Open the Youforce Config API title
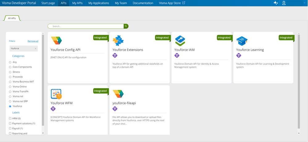308x142 pixels. (x=65, y=50)
